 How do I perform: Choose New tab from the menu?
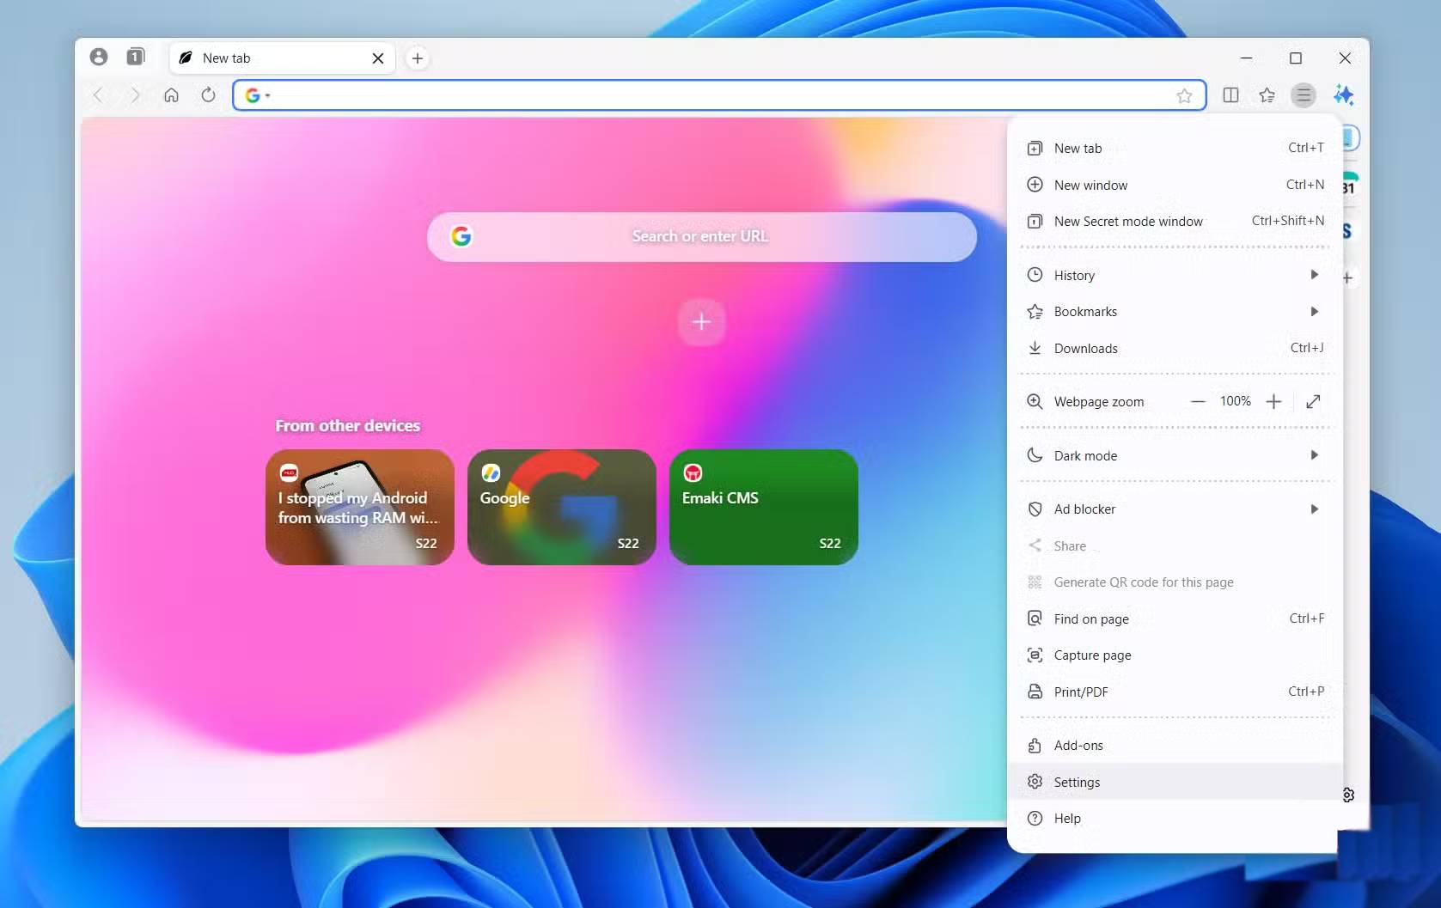(x=1175, y=149)
